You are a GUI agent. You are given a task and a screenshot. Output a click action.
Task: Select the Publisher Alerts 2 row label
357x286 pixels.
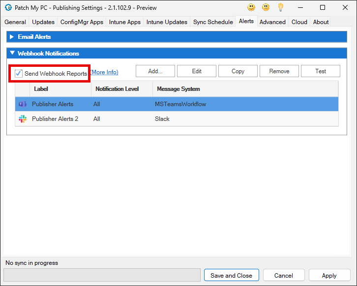point(55,119)
